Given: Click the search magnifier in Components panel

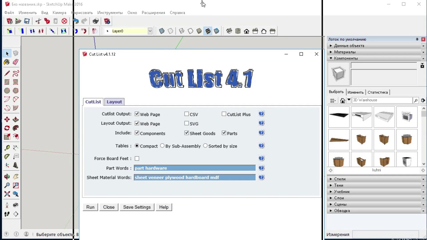Looking at the screenshot, I should [416, 100].
